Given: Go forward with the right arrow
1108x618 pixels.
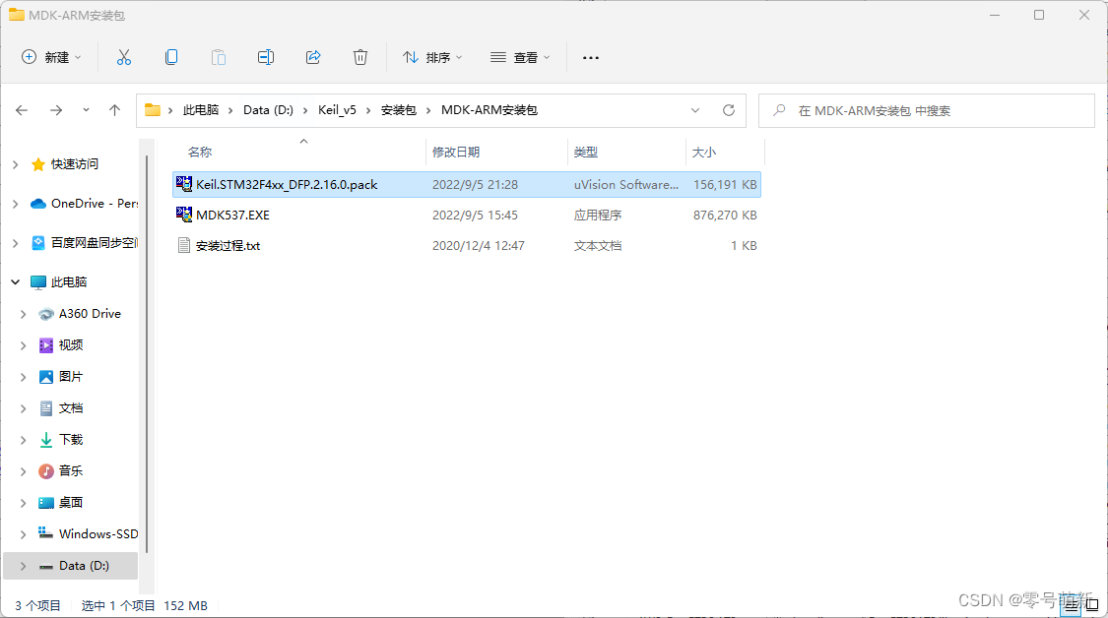Looking at the screenshot, I should click(56, 110).
